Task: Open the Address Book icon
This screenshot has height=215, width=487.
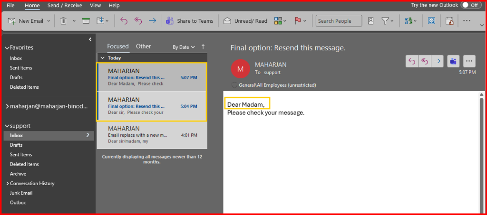Action: (x=371, y=21)
